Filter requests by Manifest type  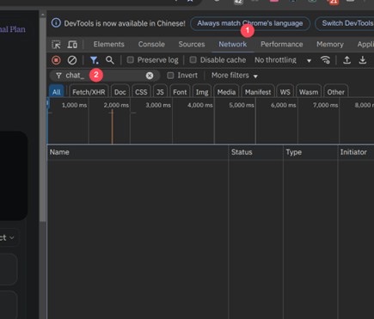[x=258, y=92]
